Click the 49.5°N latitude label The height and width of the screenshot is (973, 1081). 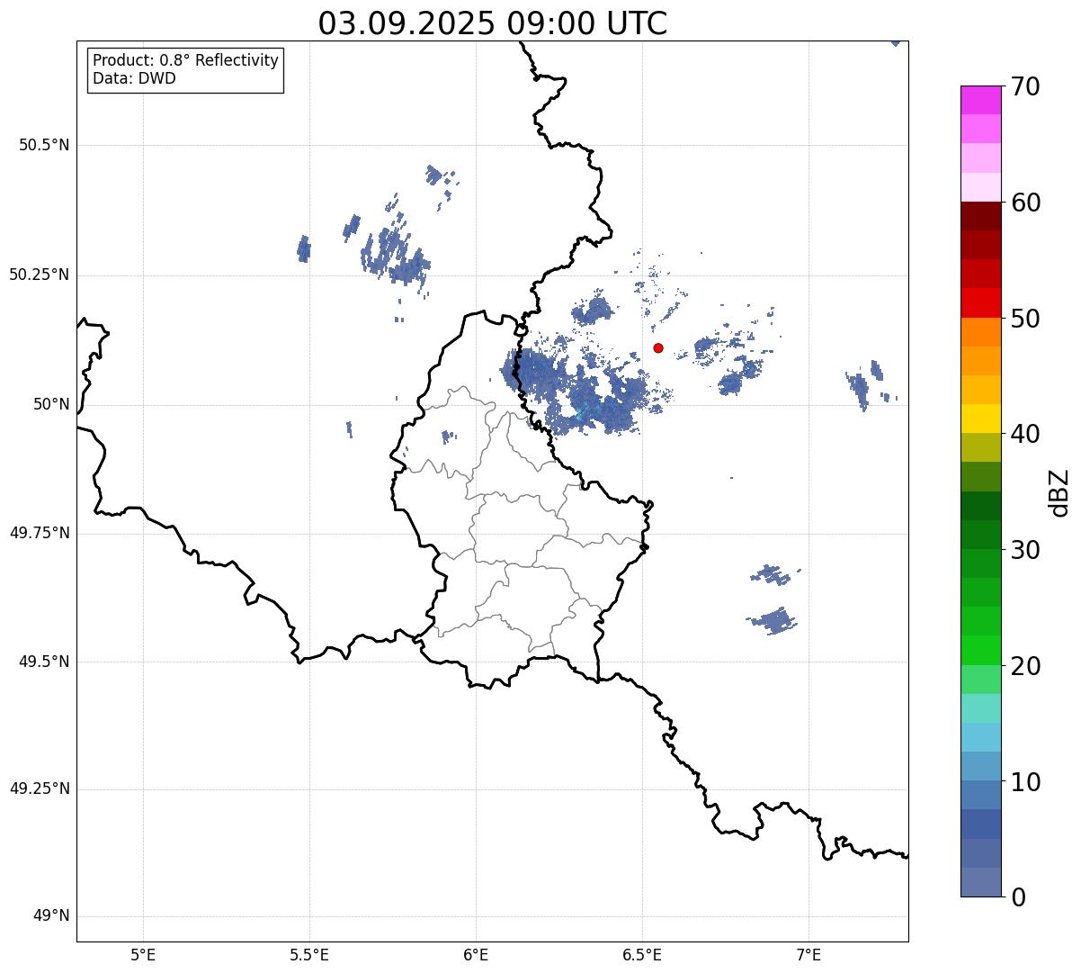pos(44,662)
